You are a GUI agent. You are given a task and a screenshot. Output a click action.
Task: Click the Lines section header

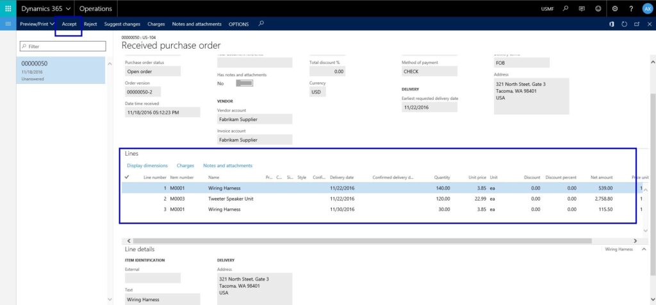[132, 154]
